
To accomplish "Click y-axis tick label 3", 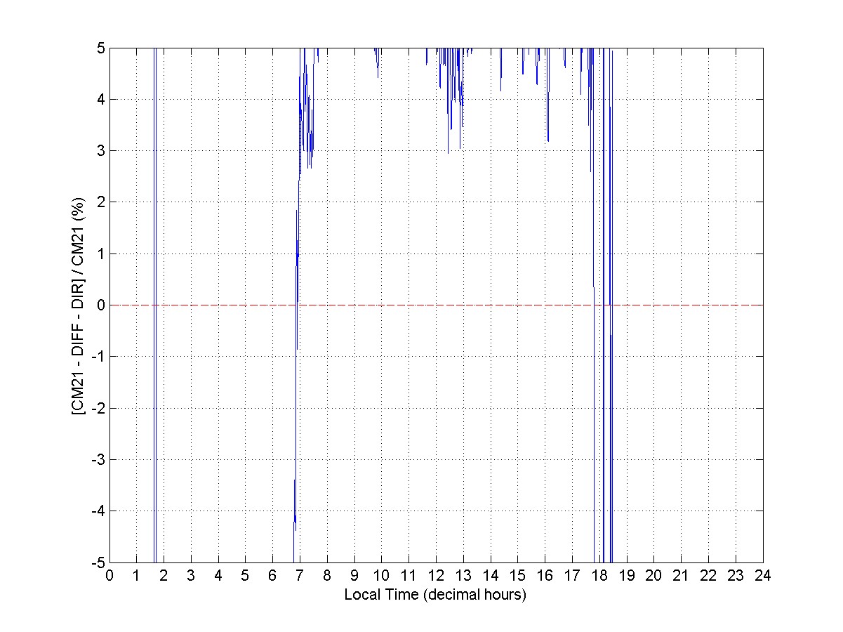I will click(101, 150).
